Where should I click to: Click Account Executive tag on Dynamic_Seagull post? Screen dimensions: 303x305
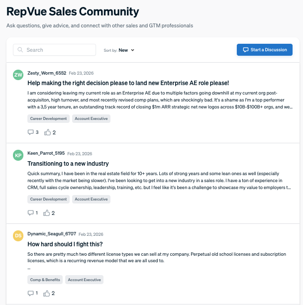point(84,280)
